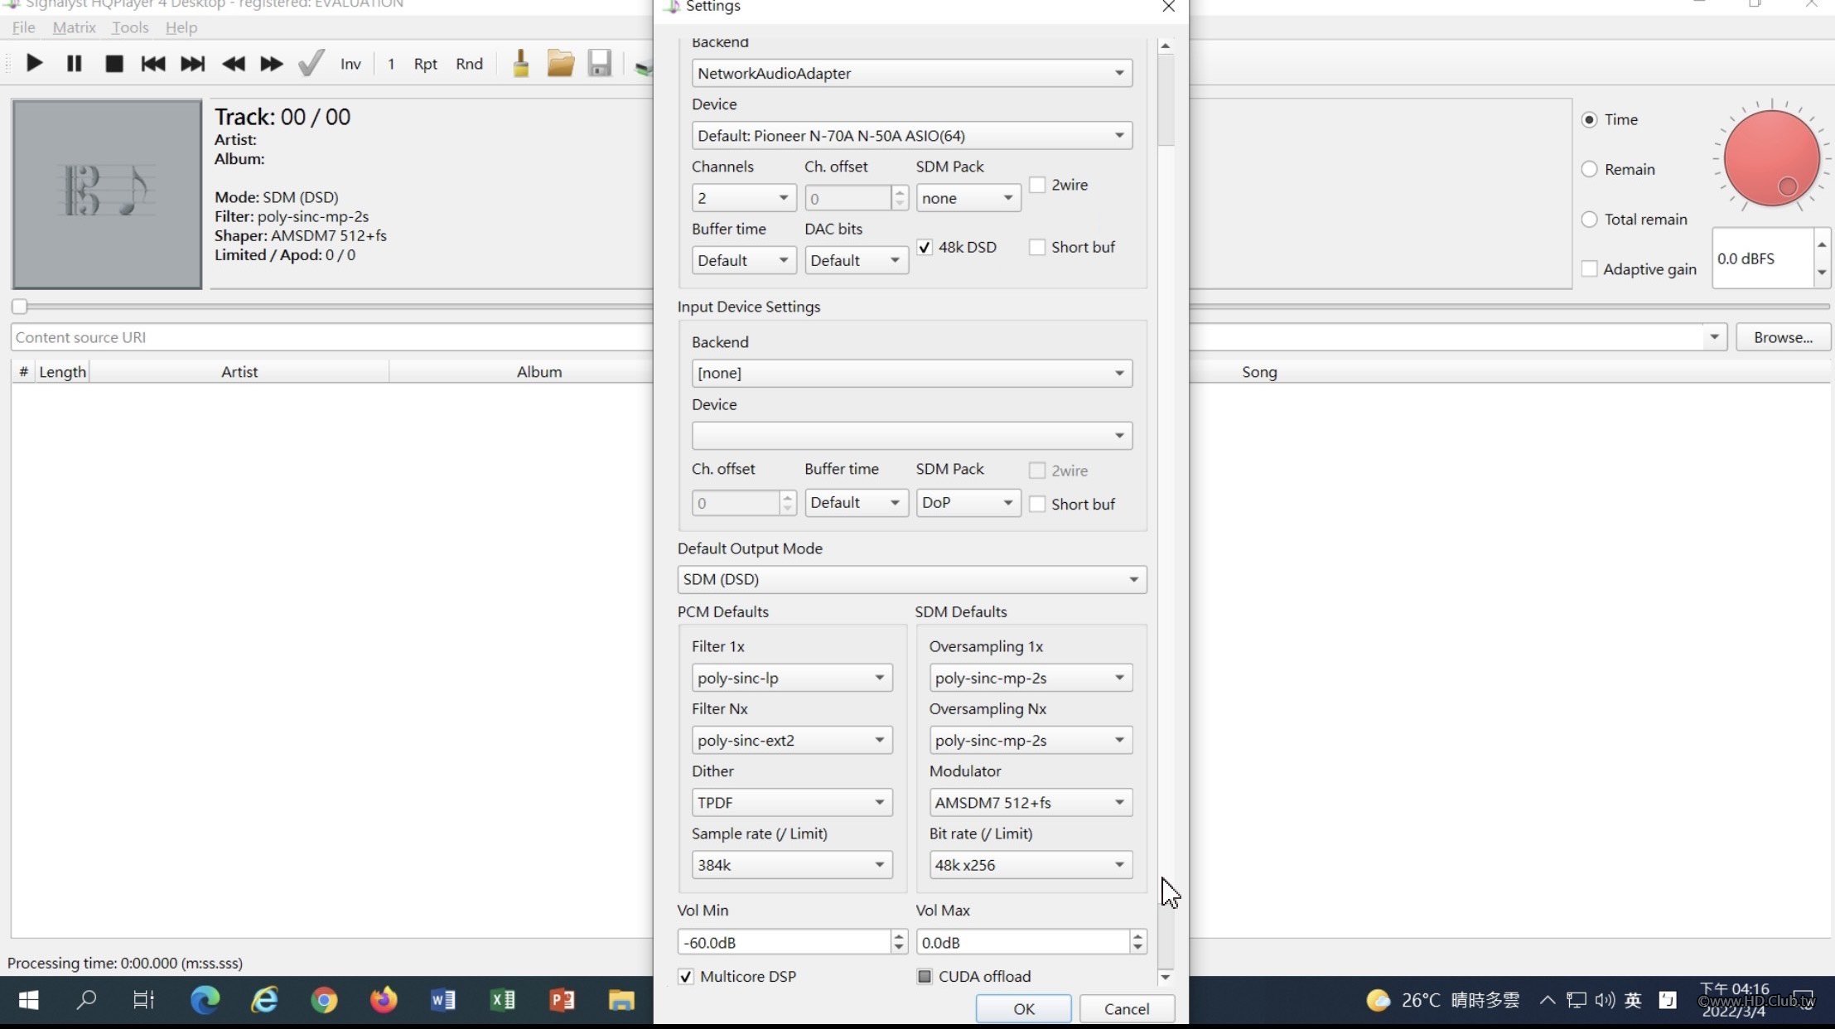Open the Tools menu
Viewport: 1835px width, 1029px height.
coord(130,27)
